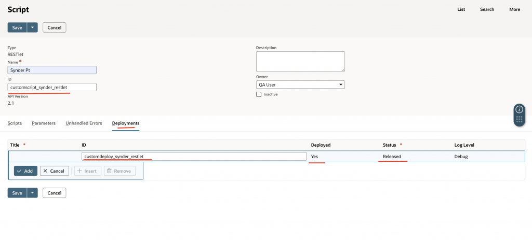Viewport: 532px width, 240px height.
Task: Click the List link in header
Action: (461, 9)
